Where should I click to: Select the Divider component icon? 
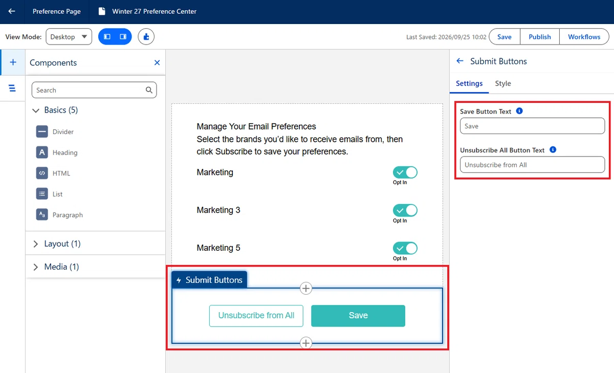pyautogui.click(x=42, y=131)
